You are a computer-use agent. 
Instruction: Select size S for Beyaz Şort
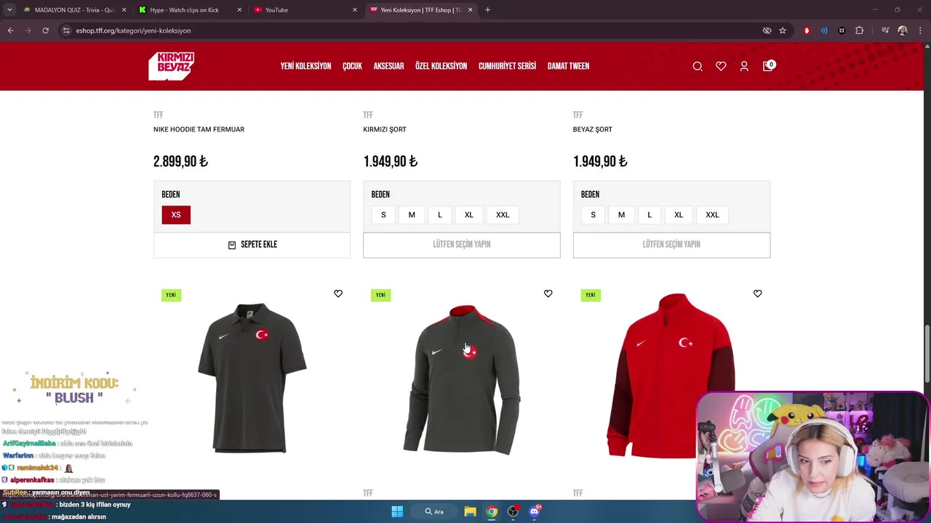(x=593, y=215)
